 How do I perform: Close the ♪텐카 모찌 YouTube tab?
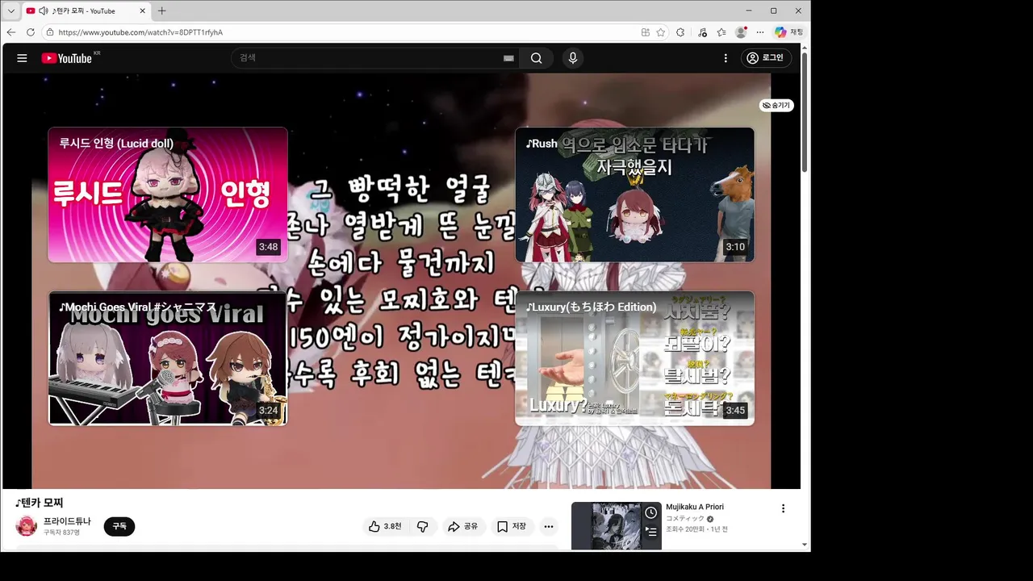pos(143,10)
